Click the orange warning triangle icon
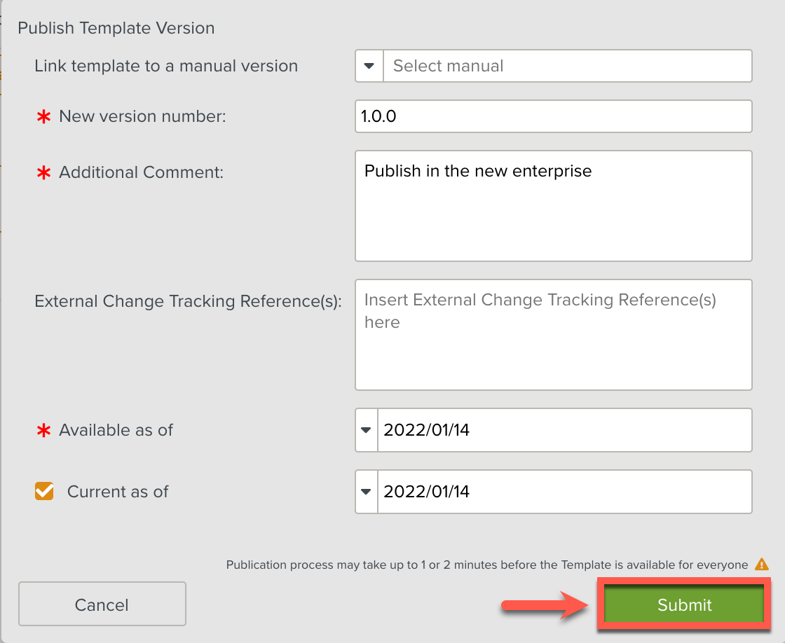The height and width of the screenshot is (643, 785). (x=761, y=565)
